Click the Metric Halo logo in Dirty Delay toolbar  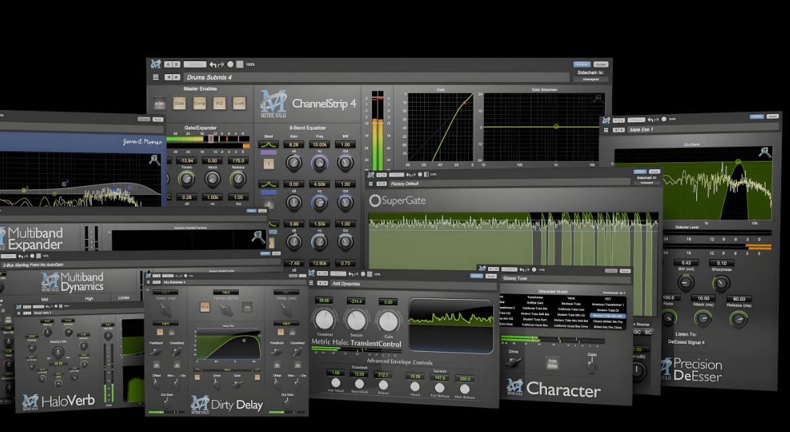[148, 275]
